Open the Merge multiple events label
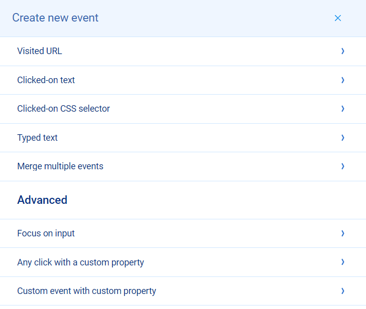 tap(60, 166)
